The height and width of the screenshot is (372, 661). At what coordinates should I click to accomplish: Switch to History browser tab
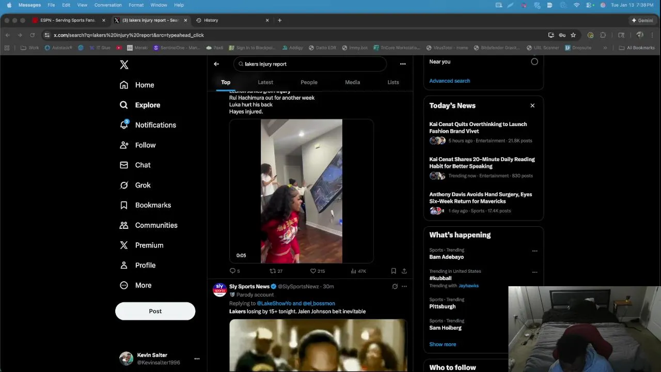point(232,20)
